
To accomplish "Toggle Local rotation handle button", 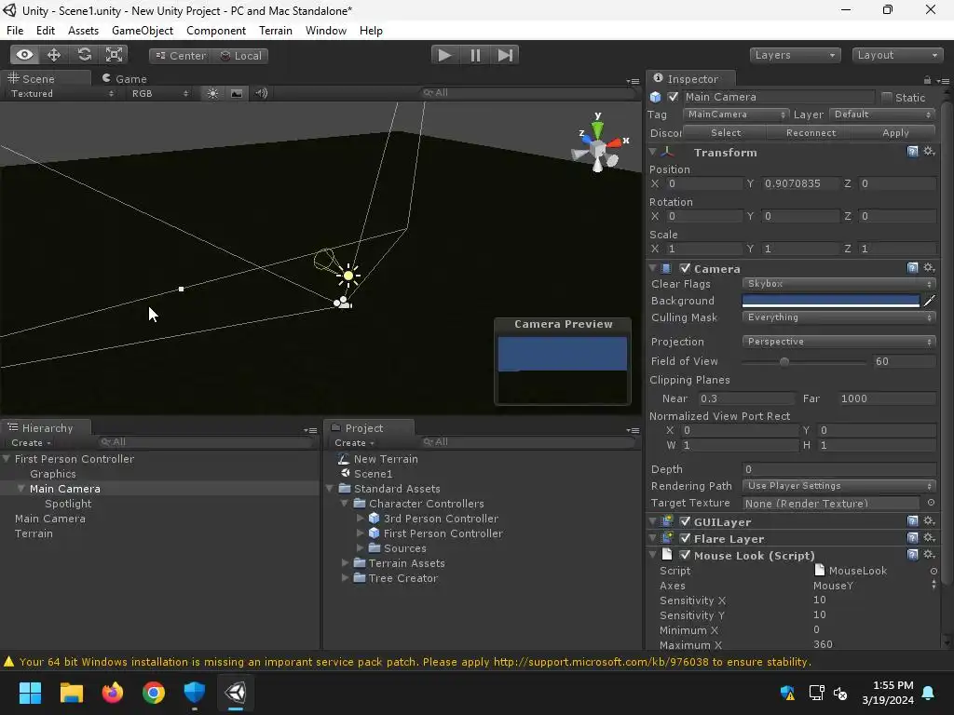I will point(240,55).
